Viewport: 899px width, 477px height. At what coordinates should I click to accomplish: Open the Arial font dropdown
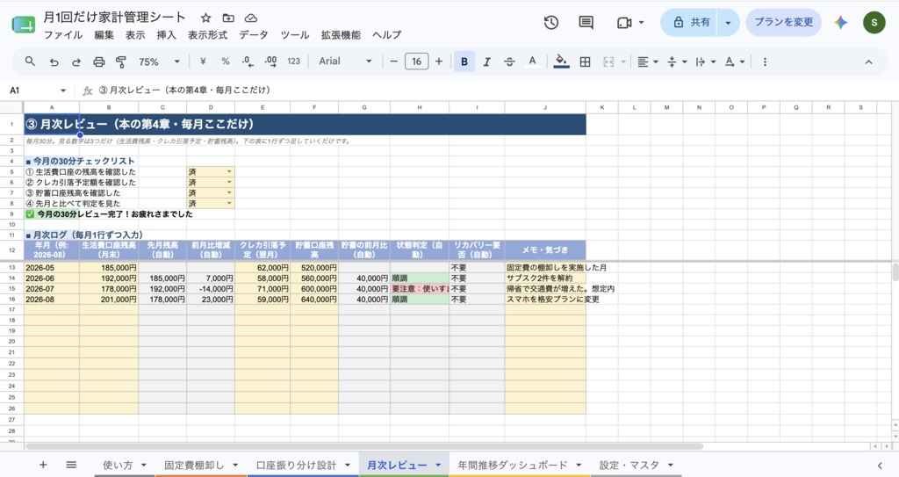pyautogui.click(x=345, y=61)
